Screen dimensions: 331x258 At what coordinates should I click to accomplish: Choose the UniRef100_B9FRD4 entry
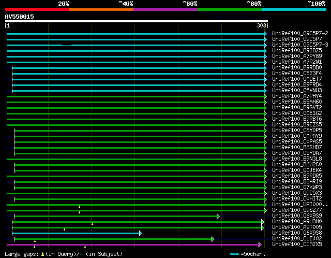[x=297, y=84]
